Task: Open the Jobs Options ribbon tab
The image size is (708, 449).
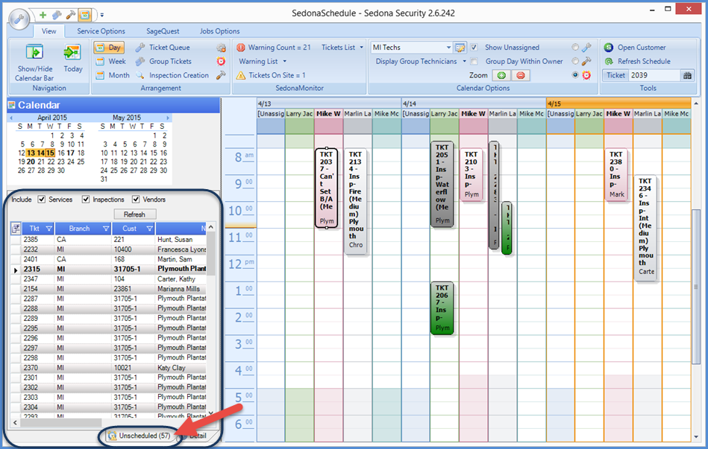Action: point(220,31)
